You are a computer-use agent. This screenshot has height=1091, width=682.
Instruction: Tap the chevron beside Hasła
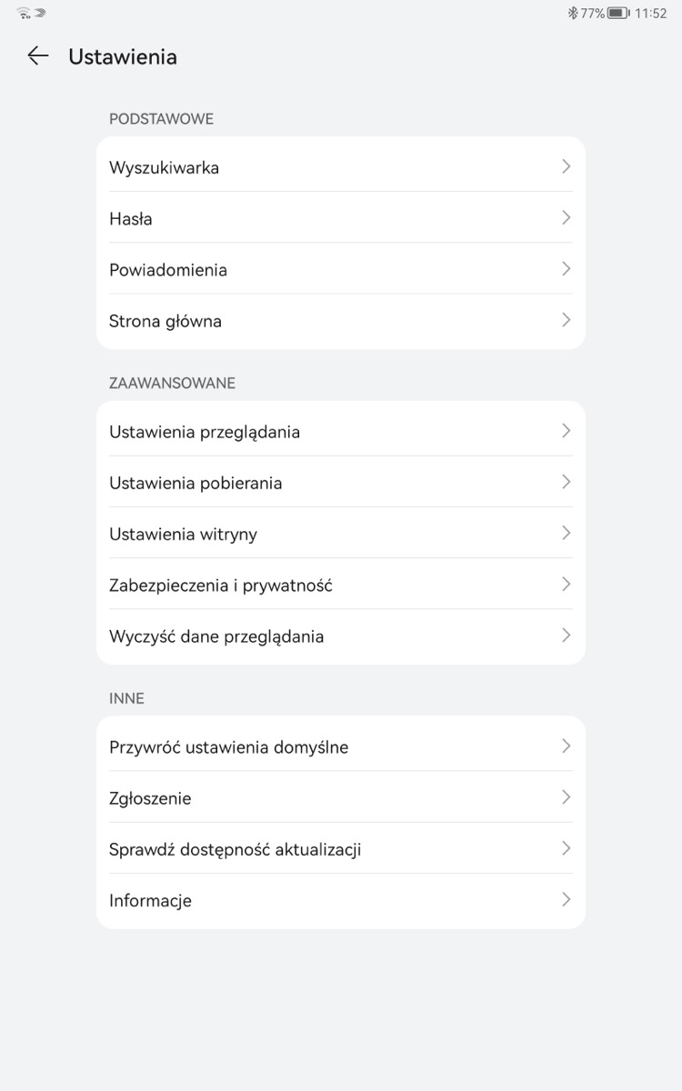tap(566, 217)
